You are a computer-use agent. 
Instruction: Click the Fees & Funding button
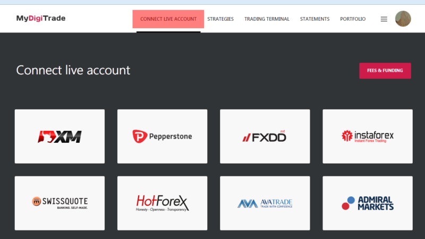pyautogui.click(x=385, y=71)
